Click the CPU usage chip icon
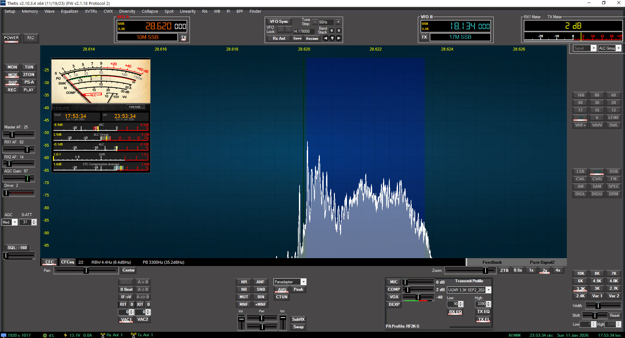This screenshot has height=338, width=625. (45, 335)
